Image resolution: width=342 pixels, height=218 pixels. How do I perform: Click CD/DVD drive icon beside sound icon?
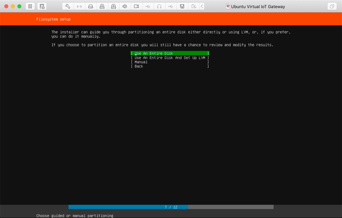pyautogui.click(x=113, y=6)
